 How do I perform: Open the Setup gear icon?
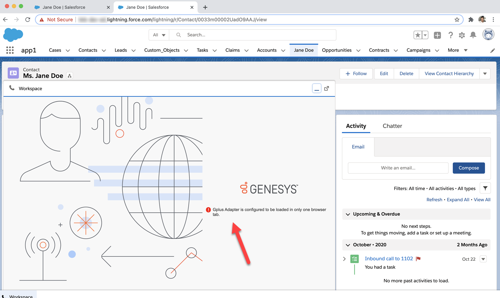462,35
